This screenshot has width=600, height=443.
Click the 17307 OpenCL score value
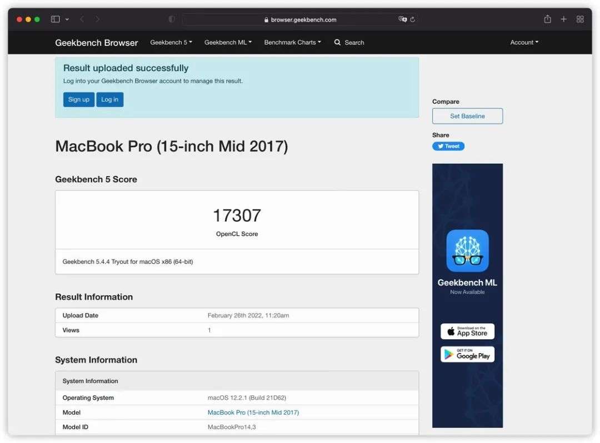point(237,215)
